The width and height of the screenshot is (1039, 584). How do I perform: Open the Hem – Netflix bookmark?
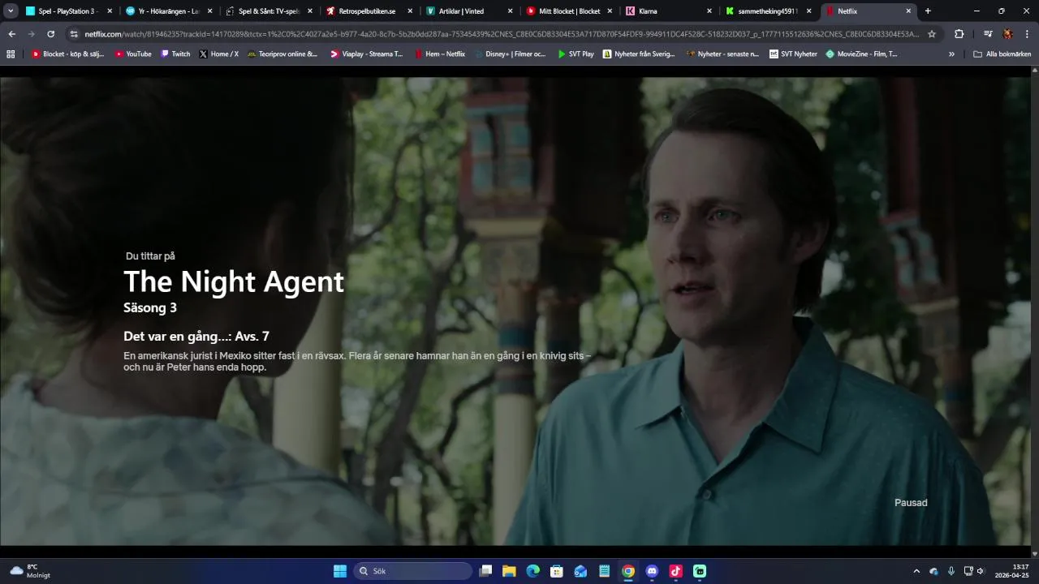click(x=439, y=54)
